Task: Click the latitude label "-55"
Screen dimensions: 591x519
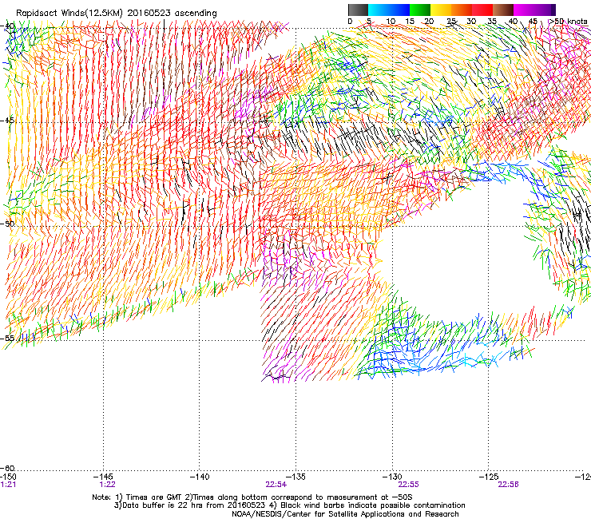Action: coord(7,338)
